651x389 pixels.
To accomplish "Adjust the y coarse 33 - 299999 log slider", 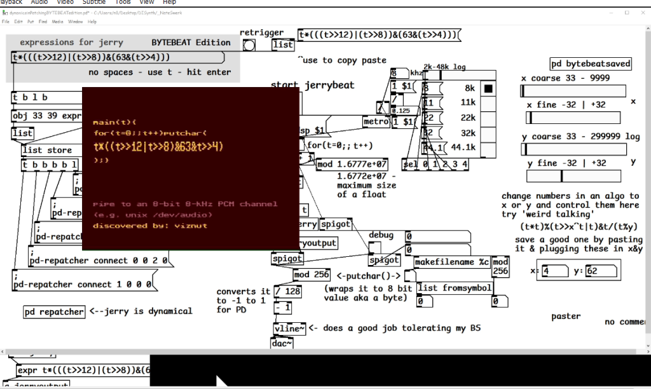I will tap(573, 149).
